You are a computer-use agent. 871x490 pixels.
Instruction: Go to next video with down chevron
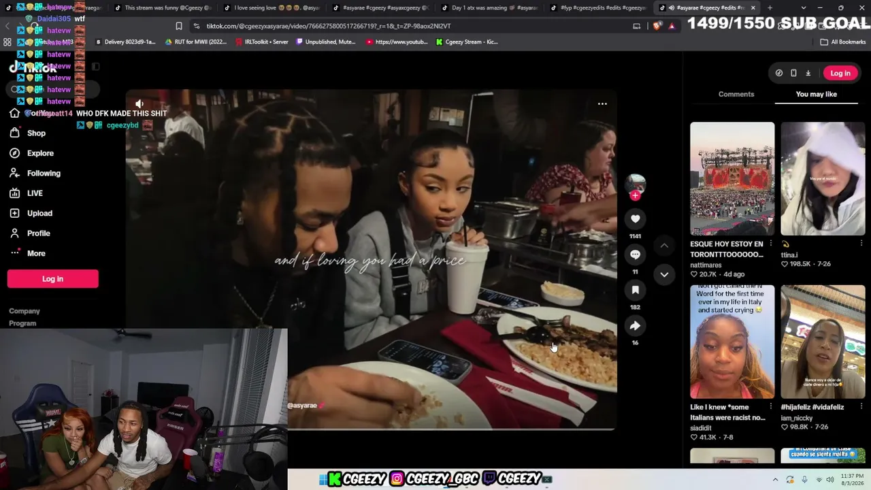pyautogui.click(x=664, y=274)
